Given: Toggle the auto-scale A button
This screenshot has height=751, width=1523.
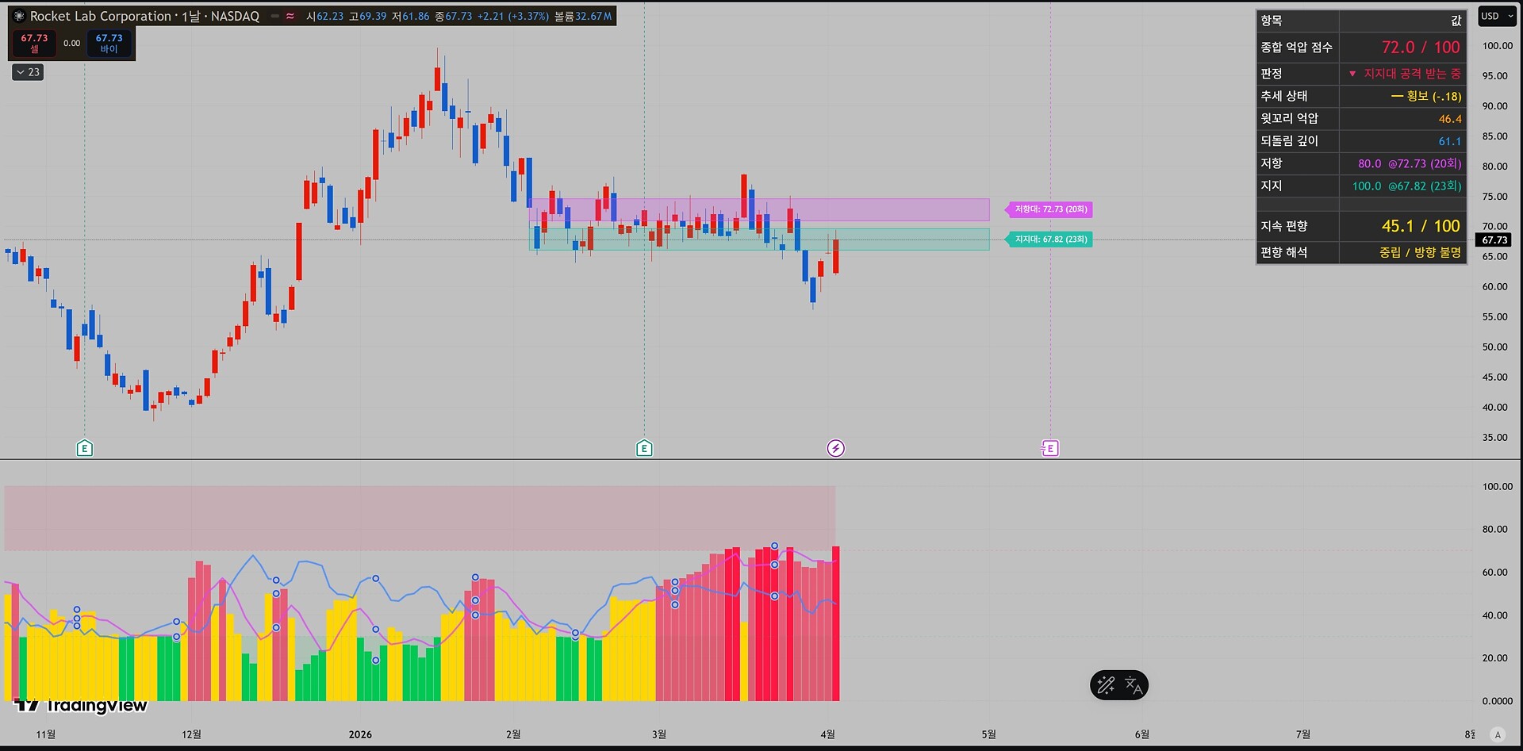Looking at the screenshot, I should (1498, 734).
